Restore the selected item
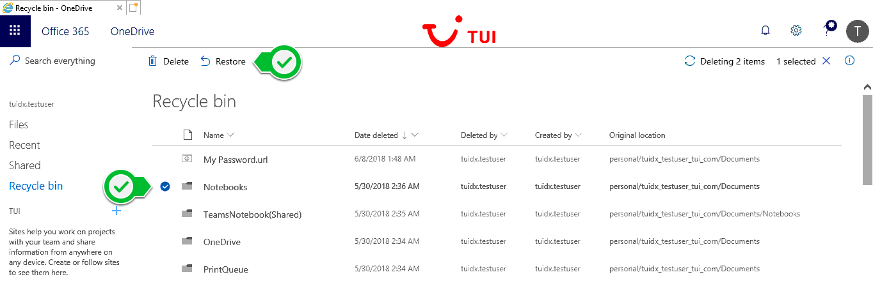873x286 pixels. click(x=223, y=61)
